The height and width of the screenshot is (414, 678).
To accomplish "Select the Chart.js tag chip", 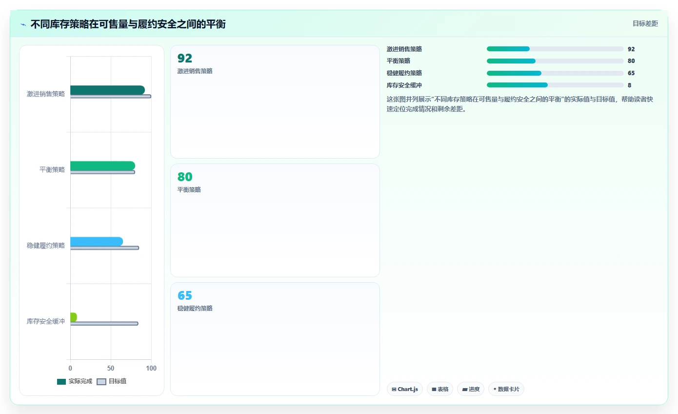I will pyautogui.click(x=405, y=389).
